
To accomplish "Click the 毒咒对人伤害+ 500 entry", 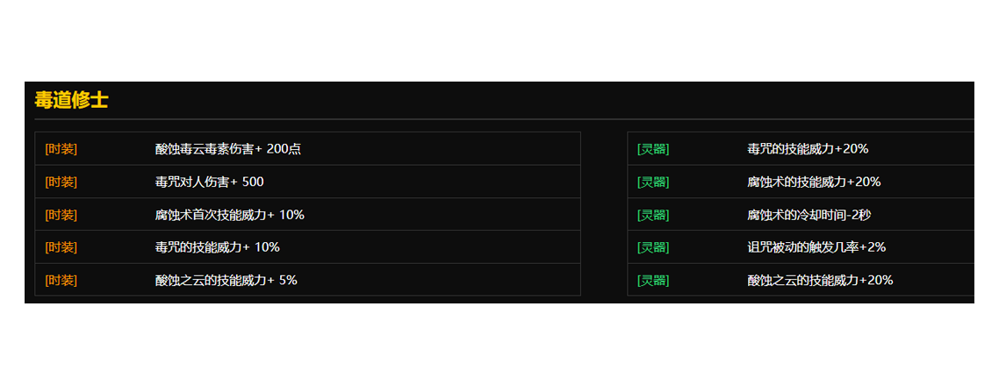I will click(209, 182).
